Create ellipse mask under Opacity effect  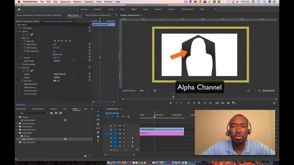[23, 34]
